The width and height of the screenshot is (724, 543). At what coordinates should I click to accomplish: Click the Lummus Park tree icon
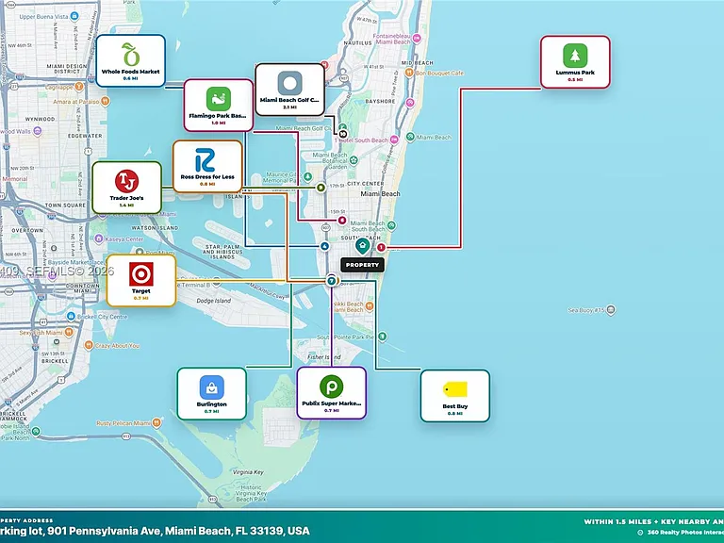(575, 56)
